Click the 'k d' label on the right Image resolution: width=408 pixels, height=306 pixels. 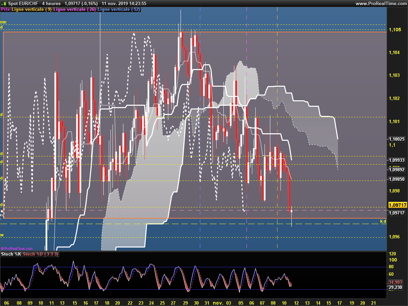point(383,221)
